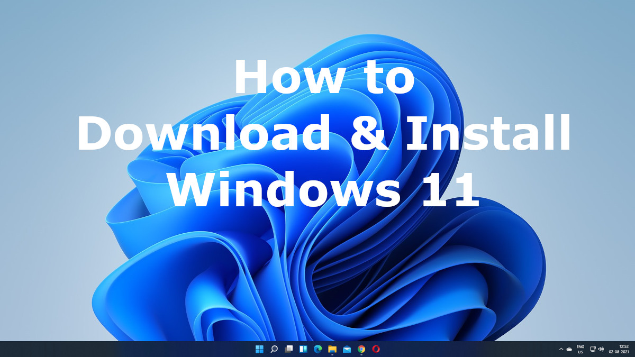Open the ENG US language switcher
635x357 pixels.
tap(580, 350)
